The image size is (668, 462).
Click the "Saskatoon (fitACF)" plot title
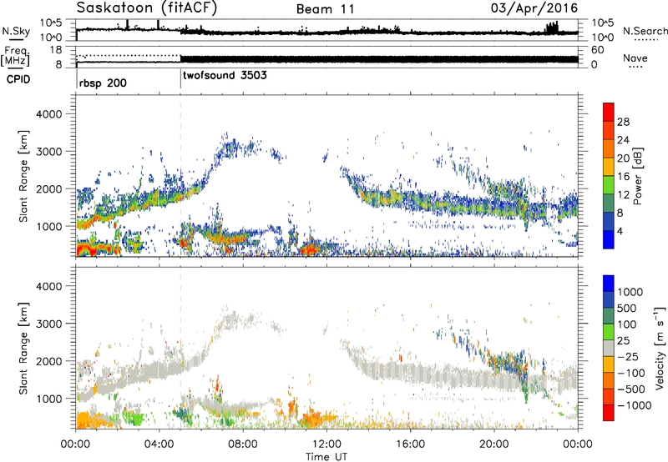147,8
